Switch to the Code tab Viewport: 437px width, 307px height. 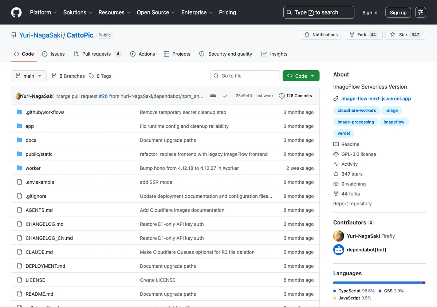24,54
